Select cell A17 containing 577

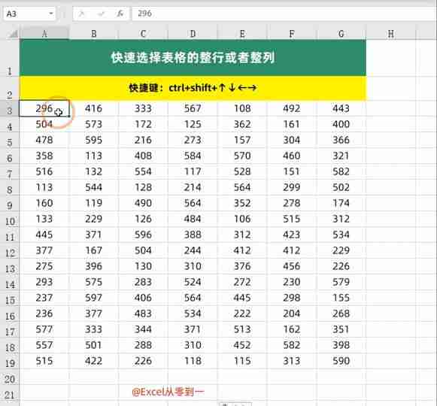pyautogui.click(x=44, y=329)
